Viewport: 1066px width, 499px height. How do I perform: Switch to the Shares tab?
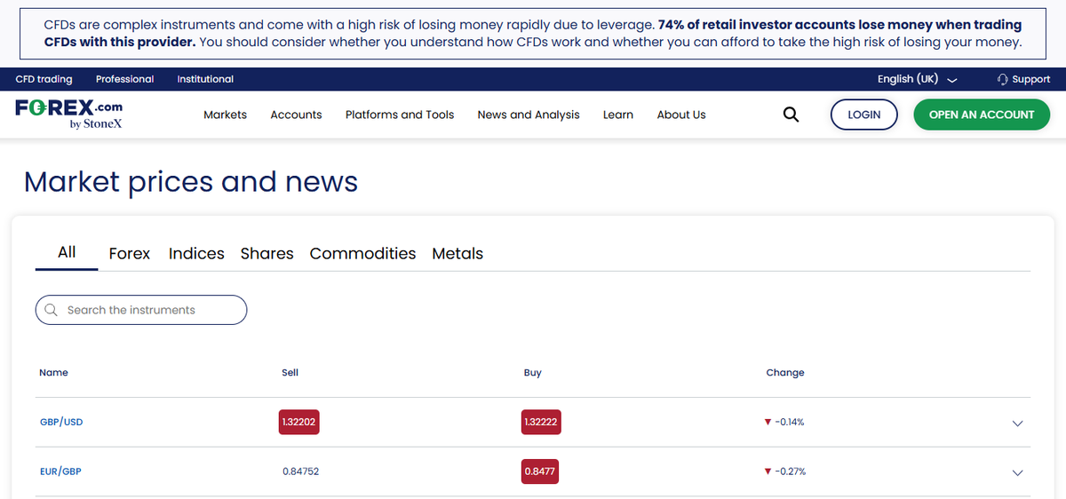267,253
